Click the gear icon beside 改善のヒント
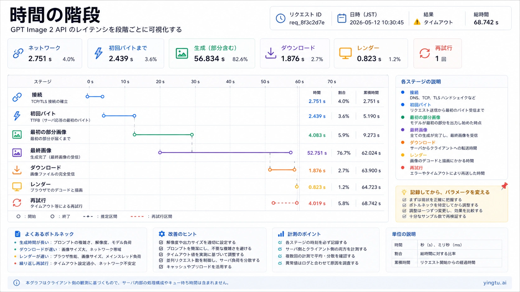The height and width of the screenshot is (292, 520). [162, 234]
